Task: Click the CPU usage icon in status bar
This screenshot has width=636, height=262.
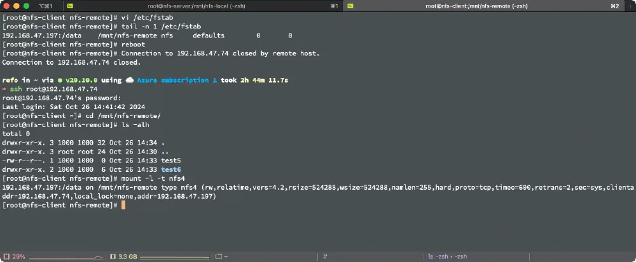Action: click(6, 256)
